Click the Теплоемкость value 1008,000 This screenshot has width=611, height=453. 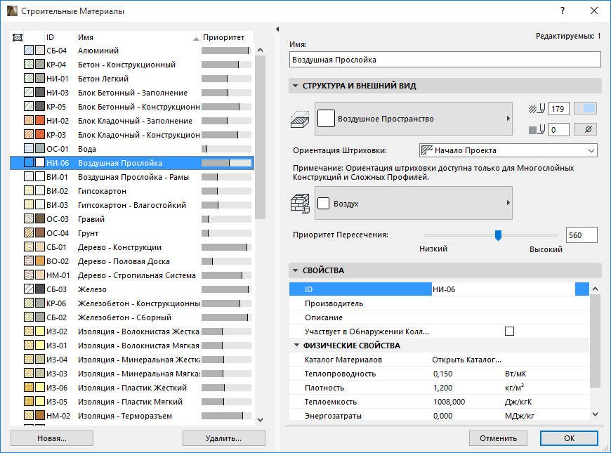tap(449, 402)
